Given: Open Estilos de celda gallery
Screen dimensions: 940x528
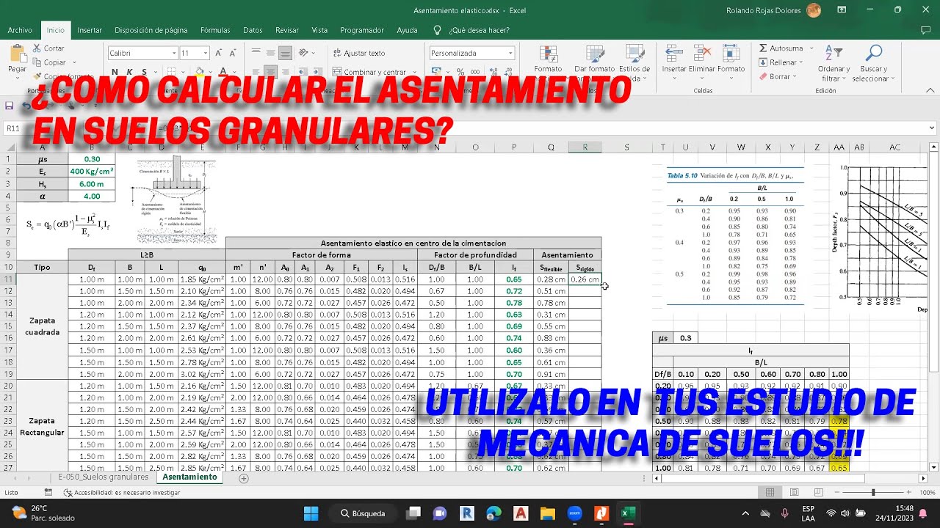Looking at the screenshot, I should [634, 54].
